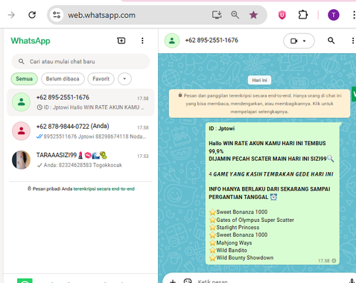Viewport: 356px width, 283px height.
Task: Open the purple T profile avatar
Action: point(334,15)
